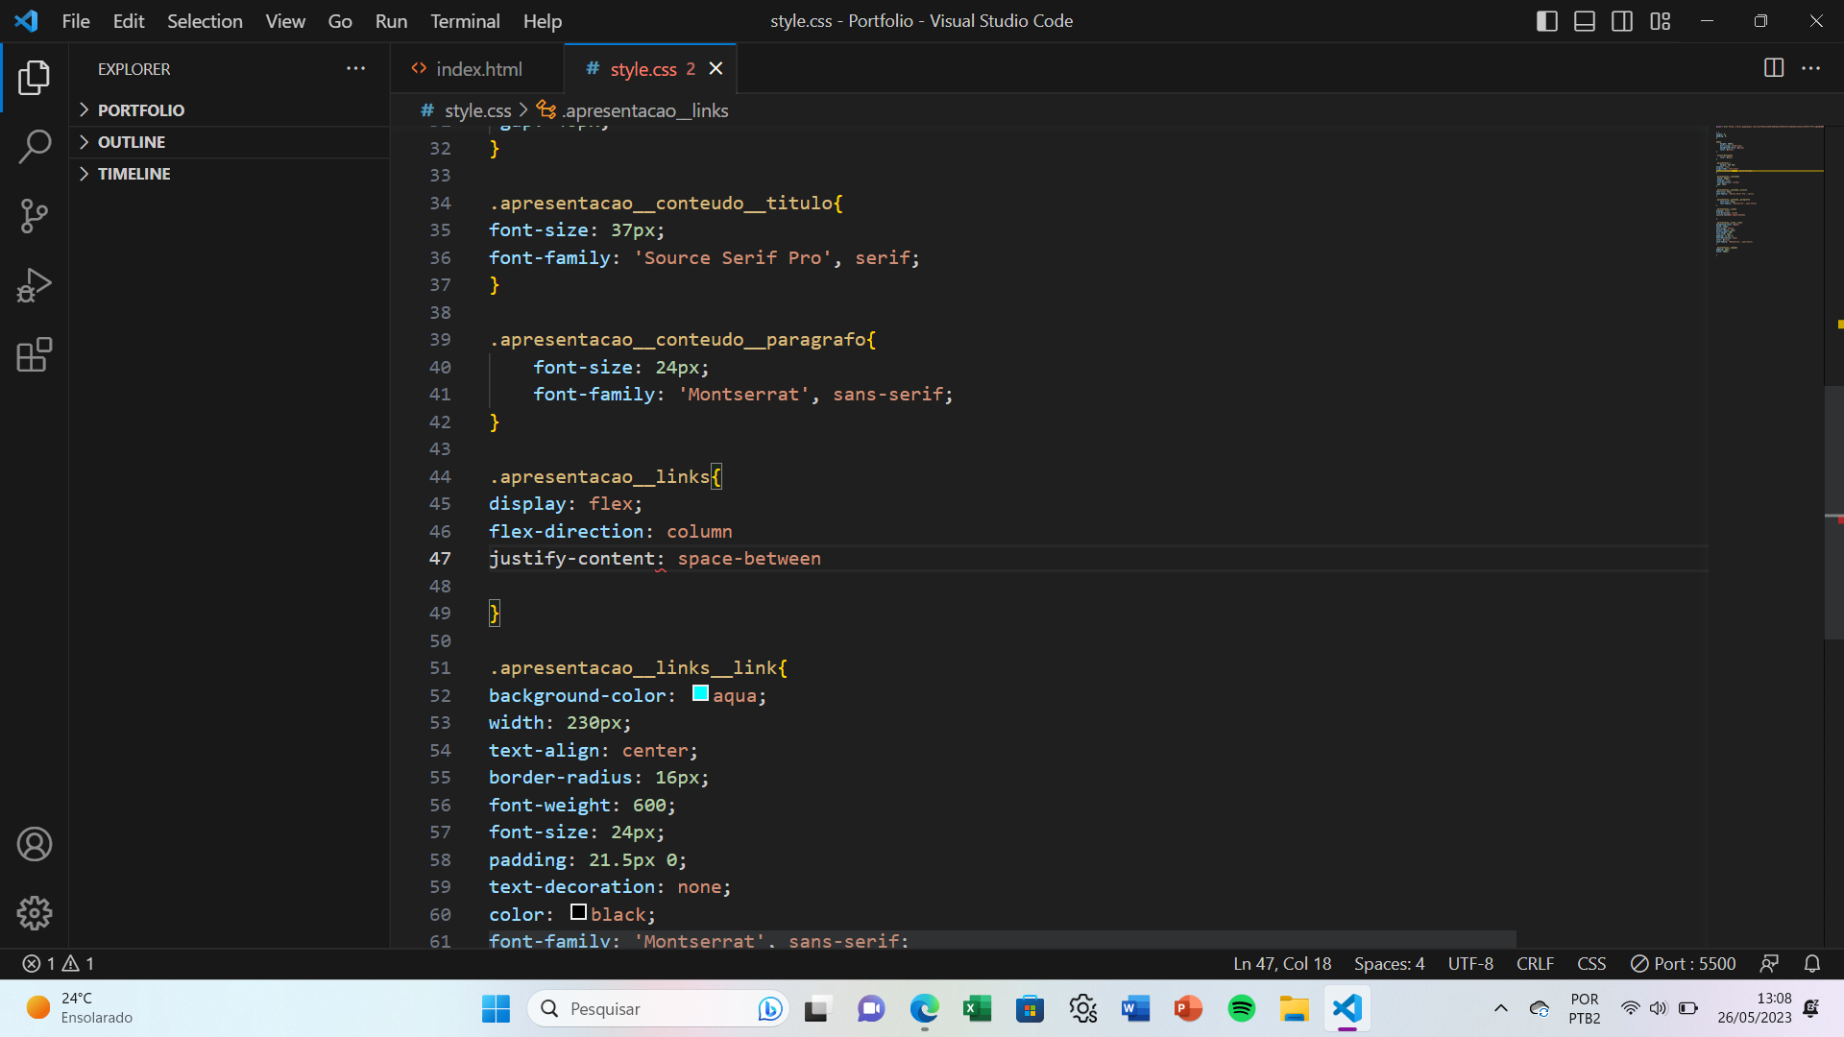Image resolution: width=1844 pixels, height=1037 pixels.
Task: Open errors and warnings in status bar
Action: pyautogui.click(x=59, y=964)
